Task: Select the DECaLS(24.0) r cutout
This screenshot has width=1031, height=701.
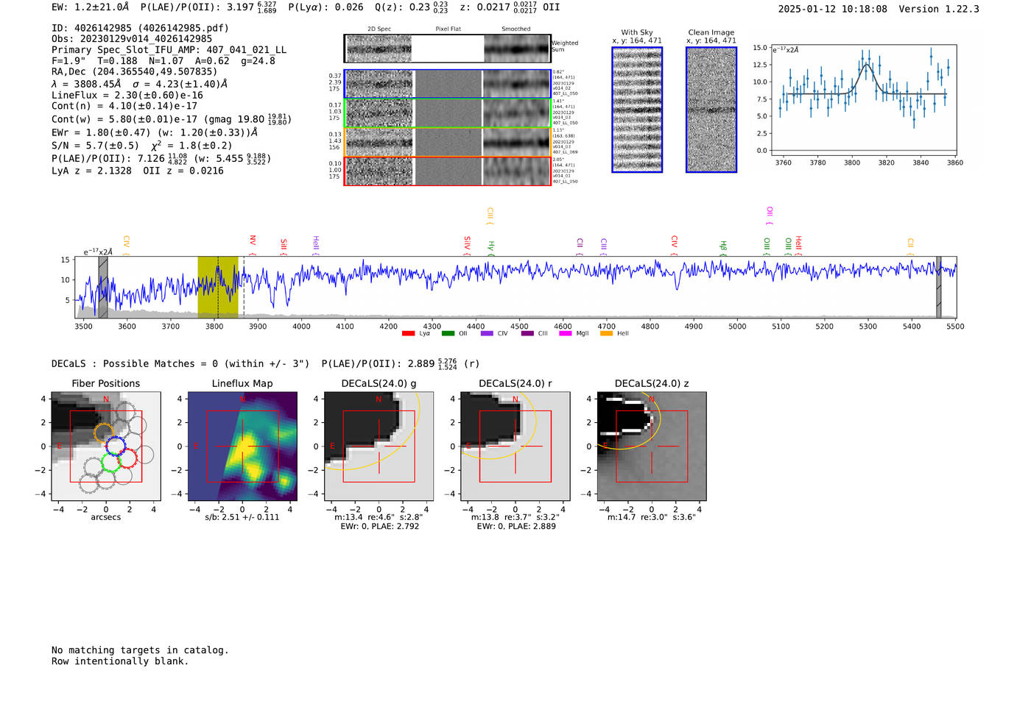Action: click(515, 446)
